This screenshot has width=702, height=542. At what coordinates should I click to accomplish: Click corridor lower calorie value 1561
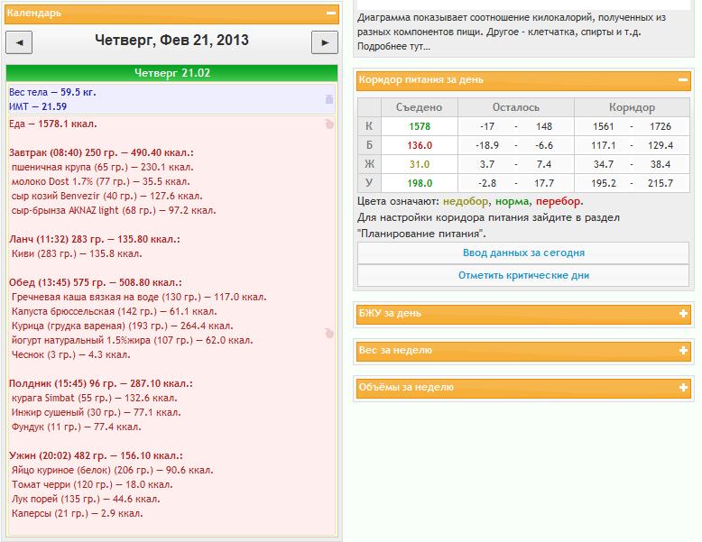[603, 126]
